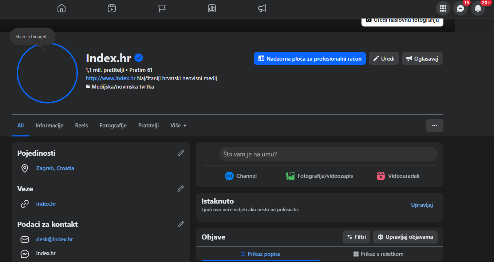Click 'Ljudi ovo neće vidjeti' notice text

coord(250,210)
